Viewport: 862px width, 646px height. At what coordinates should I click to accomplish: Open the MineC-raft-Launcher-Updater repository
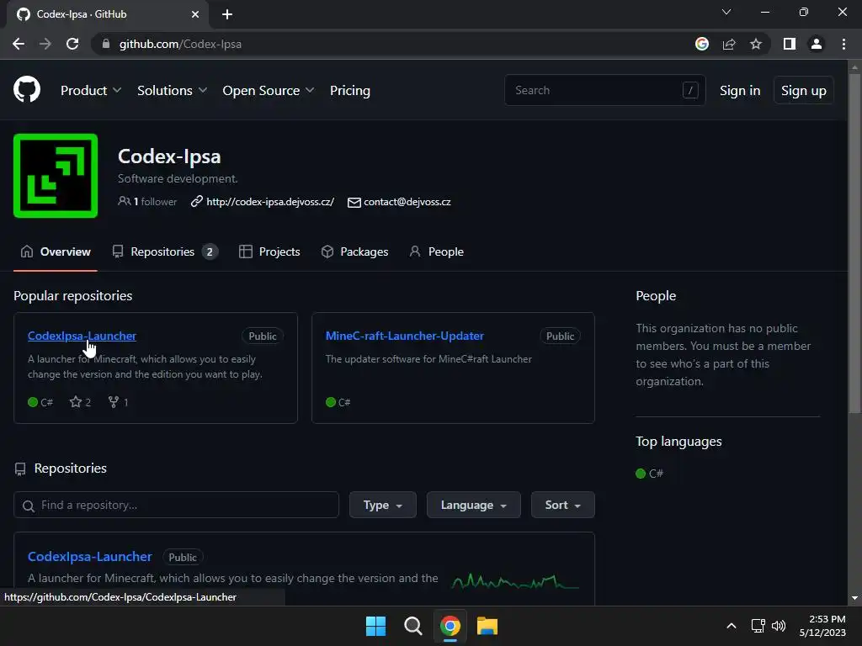[x=405, y=336]
